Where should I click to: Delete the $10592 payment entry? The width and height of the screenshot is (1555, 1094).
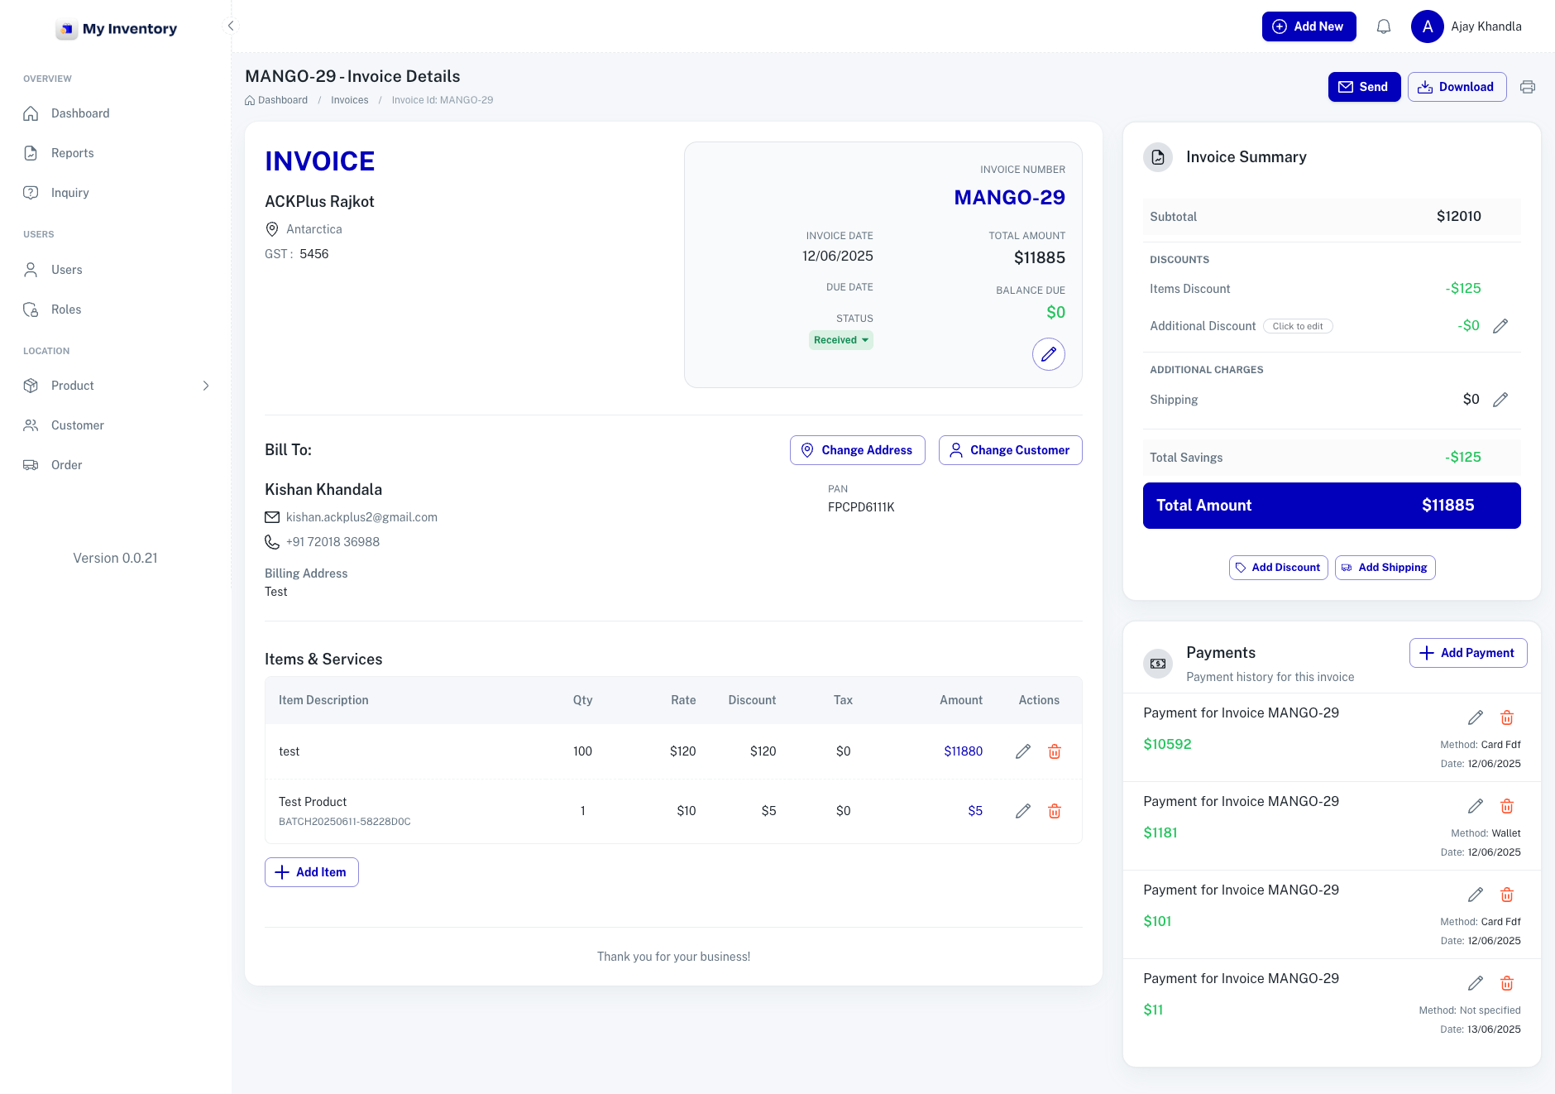(x=1506, y=717)
